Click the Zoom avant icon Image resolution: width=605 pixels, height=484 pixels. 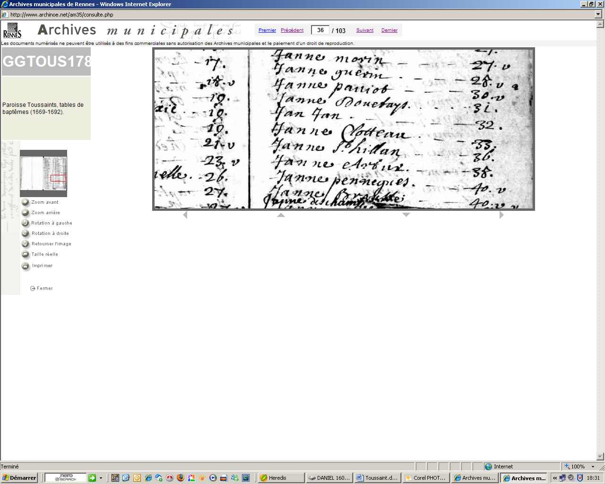pos(26,202)
